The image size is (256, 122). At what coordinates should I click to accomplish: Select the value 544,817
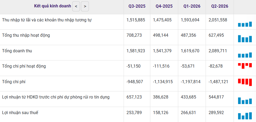pyautogui.click(x=216, y=97)
